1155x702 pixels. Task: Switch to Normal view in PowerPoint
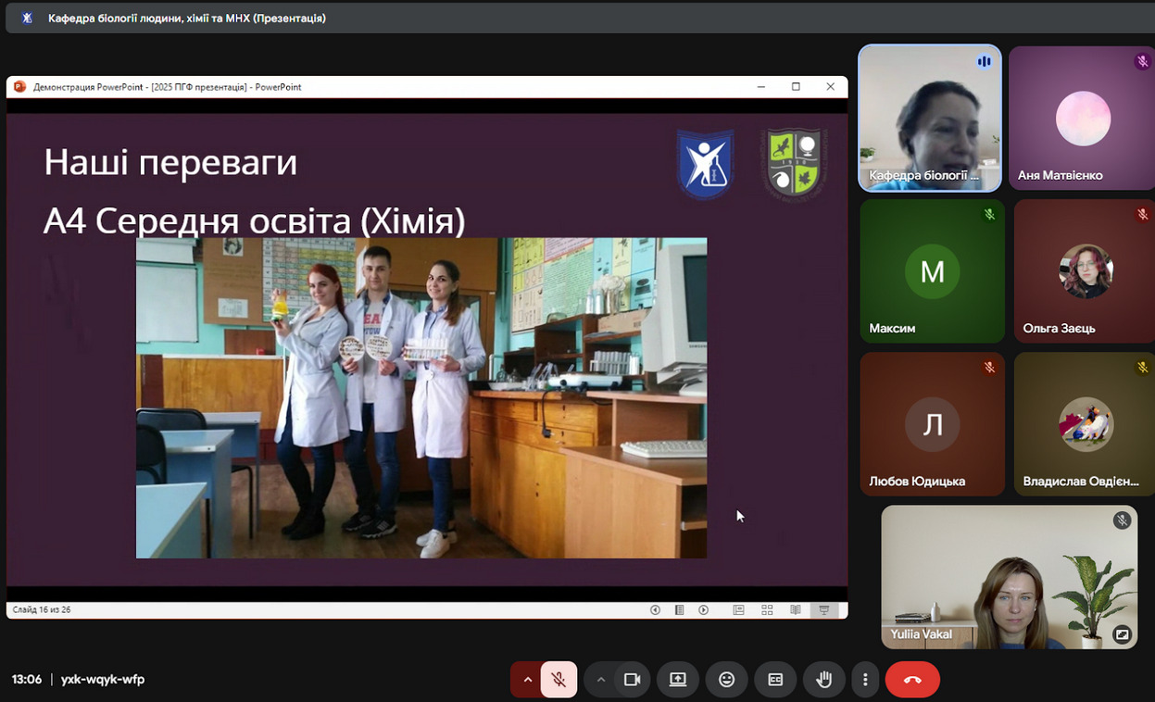(x=738, y=610)
